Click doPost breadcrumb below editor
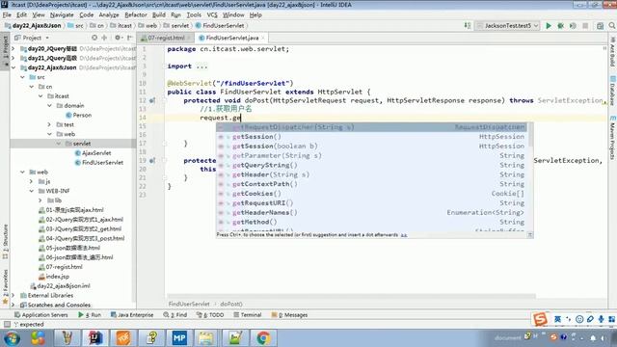This screenshot has height=347, width=617. click(231, 305)
